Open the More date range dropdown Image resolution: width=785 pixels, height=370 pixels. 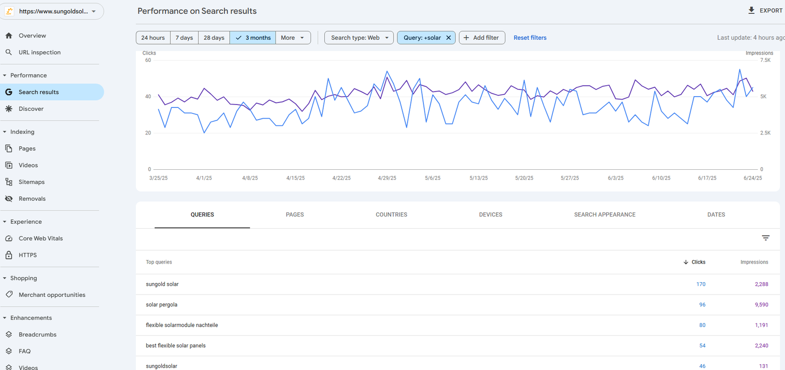click(293, 38)
